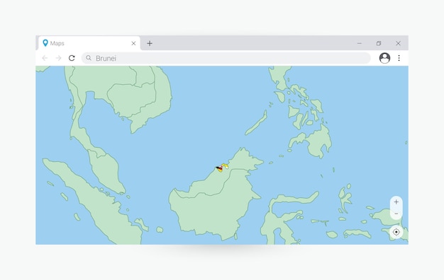Close the browser window

pyautogui.click(x=398, y=43)
